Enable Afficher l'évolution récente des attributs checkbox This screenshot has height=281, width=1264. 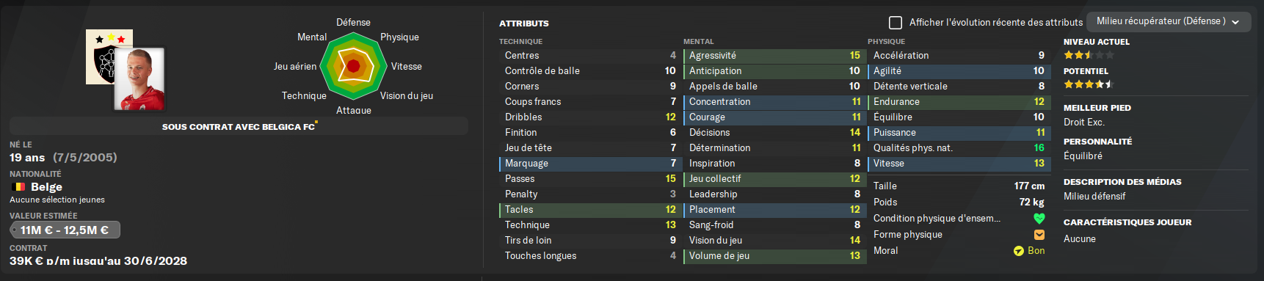(x=896, y=23)
